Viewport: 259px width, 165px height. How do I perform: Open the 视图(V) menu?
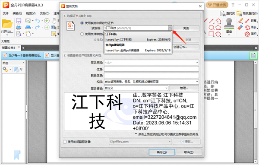pos(31,13)
